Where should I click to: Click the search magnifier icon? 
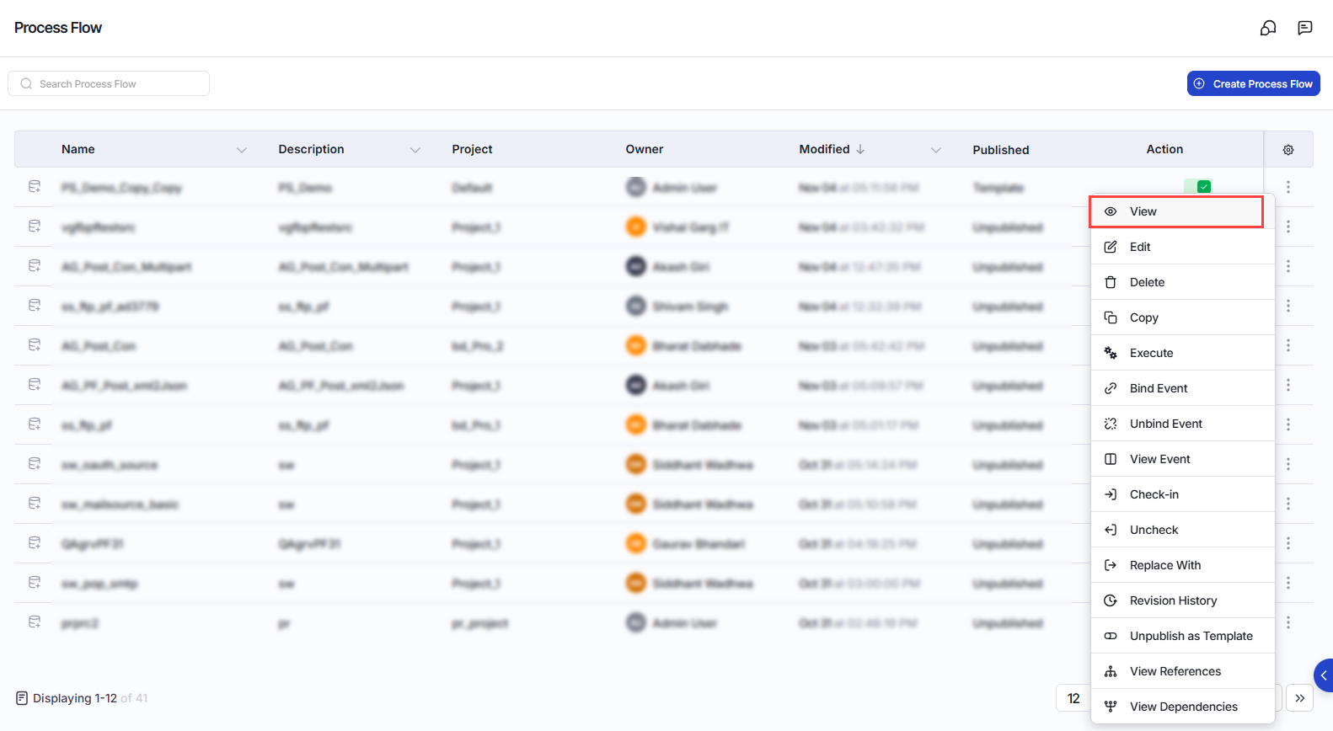pos(26,83)
